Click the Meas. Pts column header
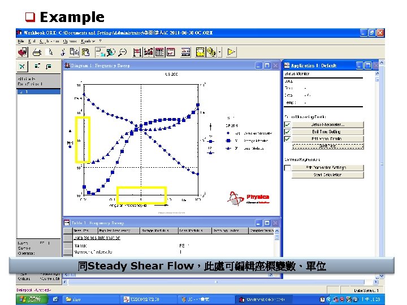Viewport: 407px width, 305px height. coord(85,230)
